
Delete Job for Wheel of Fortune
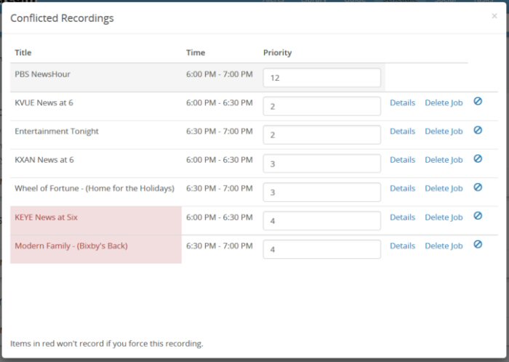pyautogui.click(x=444, y=188)
